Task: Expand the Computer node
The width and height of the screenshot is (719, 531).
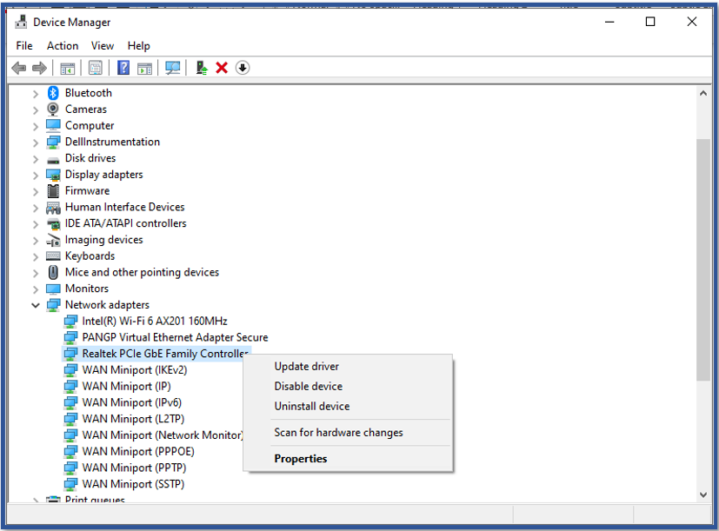Action: (36, 127)
